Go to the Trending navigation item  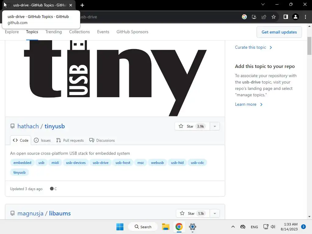tap(54, 32)
